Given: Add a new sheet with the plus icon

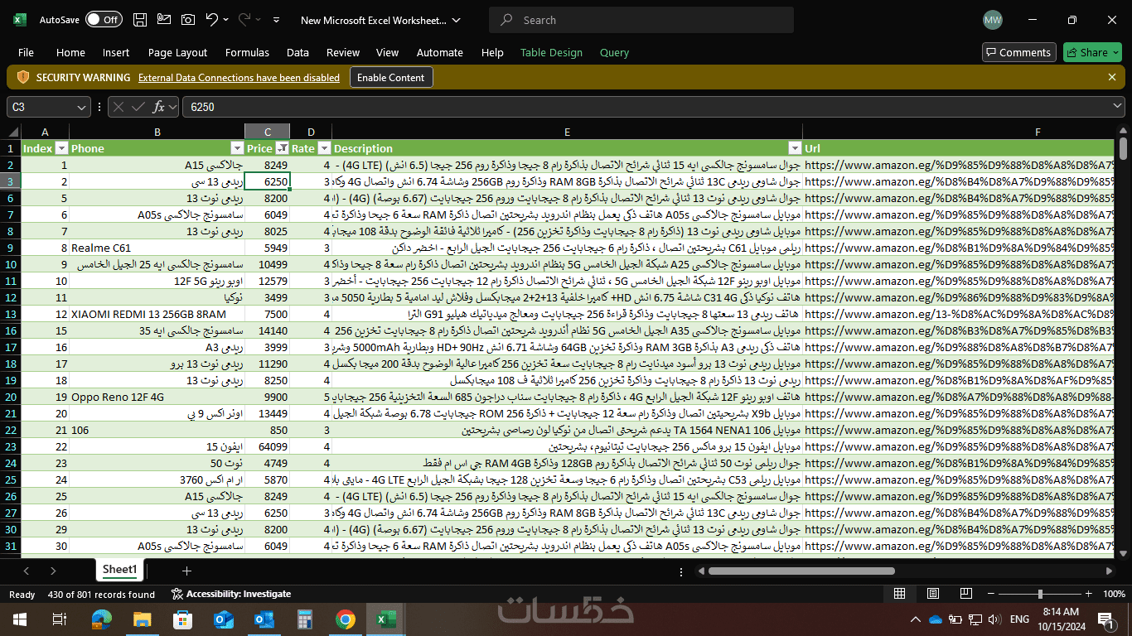Looking at the screenshot, I should click(186, 571).
